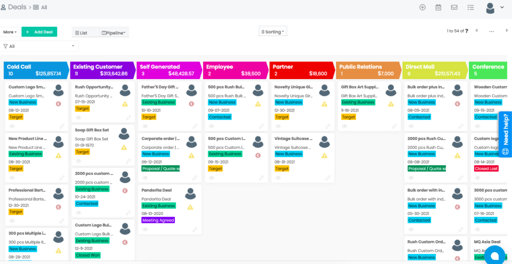Screen dimensions: 512x264
Task: Go to previous page arrow
Action: (476, 30)
